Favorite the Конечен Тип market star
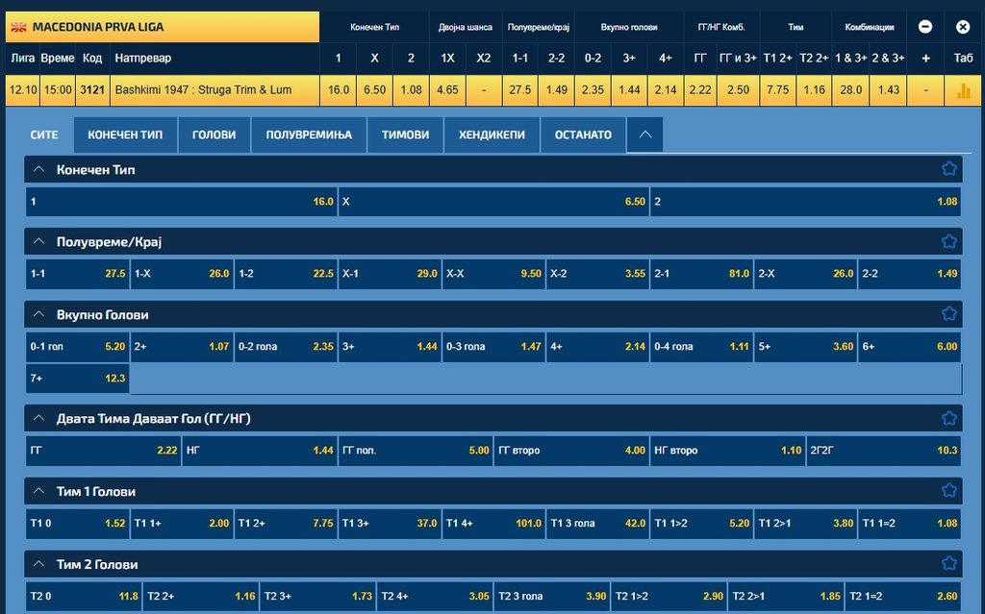Viewport: 985px width, 614px height. pos(949,169)
